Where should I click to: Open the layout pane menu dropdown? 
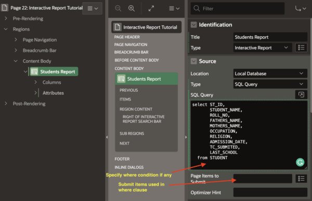174,8
